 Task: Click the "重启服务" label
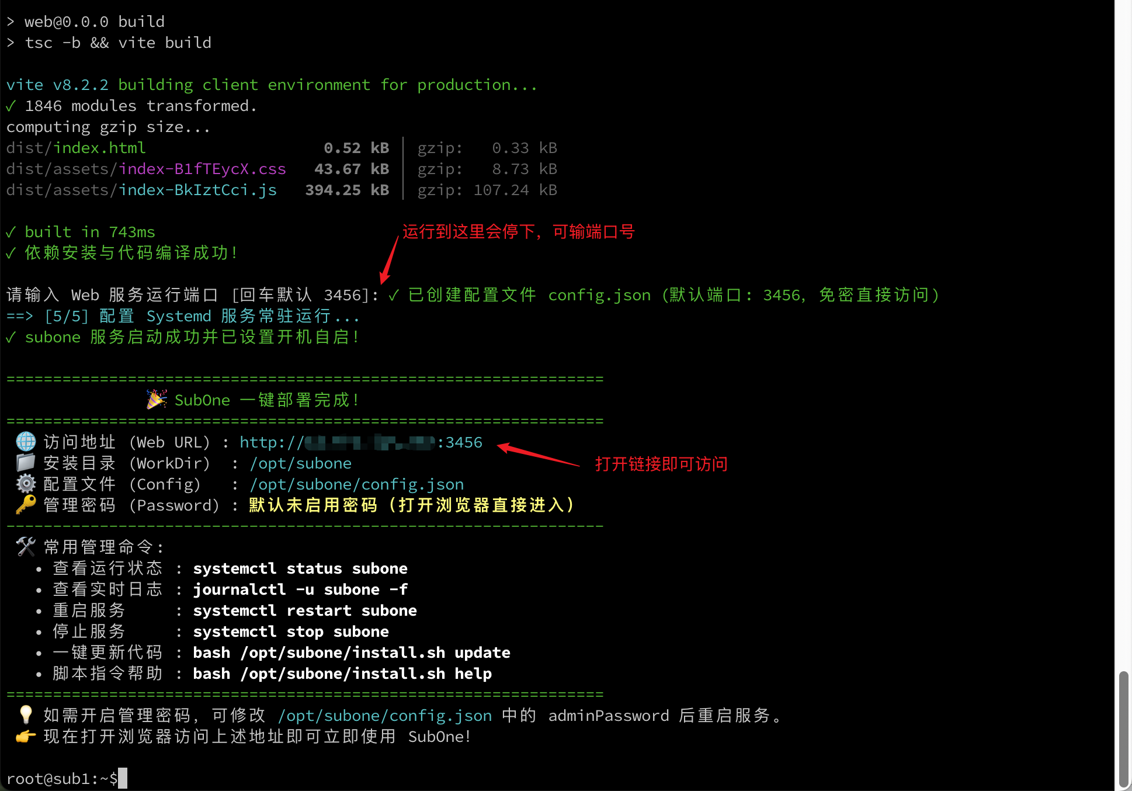(x=89, y=610)
